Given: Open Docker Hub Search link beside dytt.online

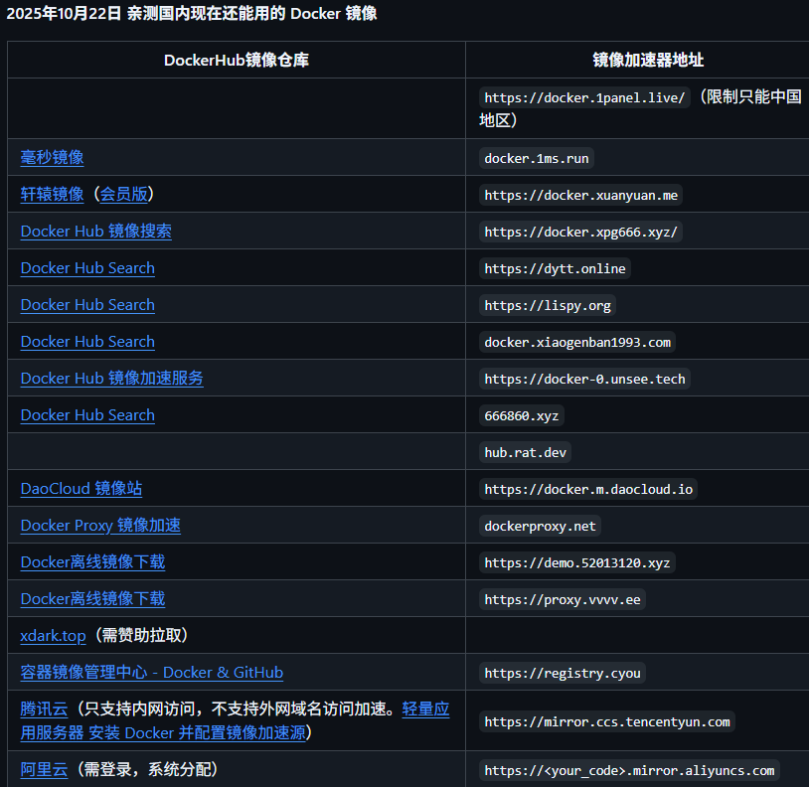Looking at the screenshot, I should (x=87, y=268).
